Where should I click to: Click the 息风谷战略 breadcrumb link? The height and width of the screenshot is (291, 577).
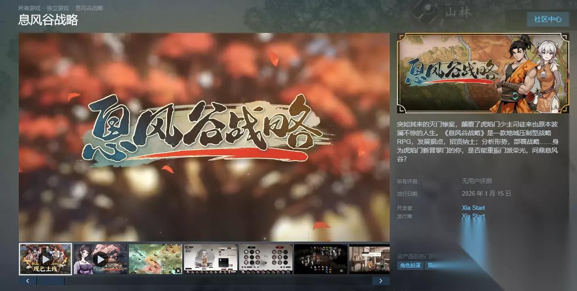[x=89, y=8]
